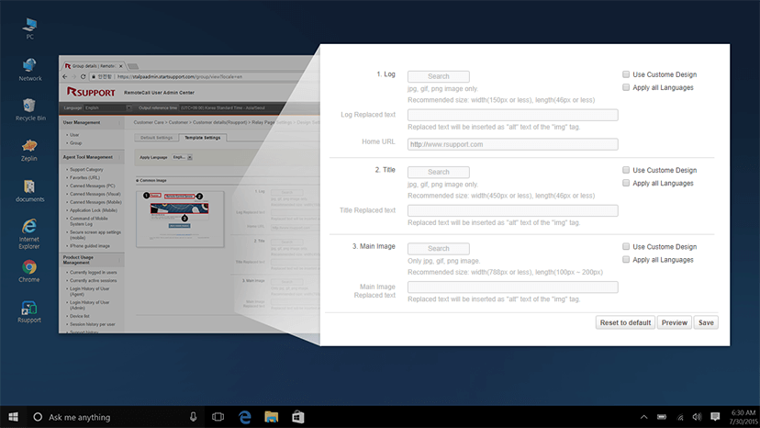
Task: Click the Search button for 1. Log
Action: [x=438, y=76]
